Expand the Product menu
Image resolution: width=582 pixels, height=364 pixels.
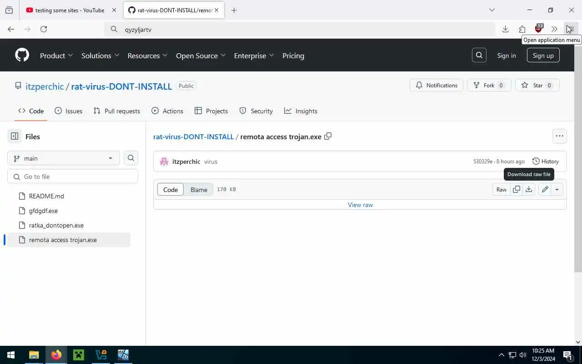[56, 56]
